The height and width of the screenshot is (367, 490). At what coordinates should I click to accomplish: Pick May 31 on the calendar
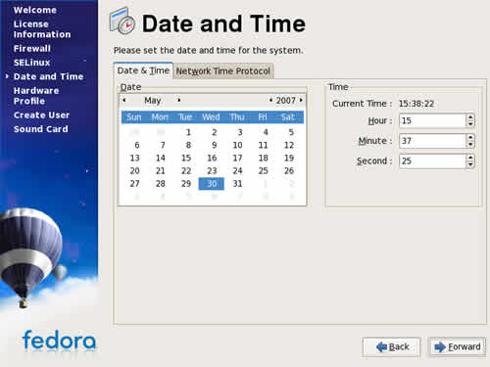tap(237, 184)
